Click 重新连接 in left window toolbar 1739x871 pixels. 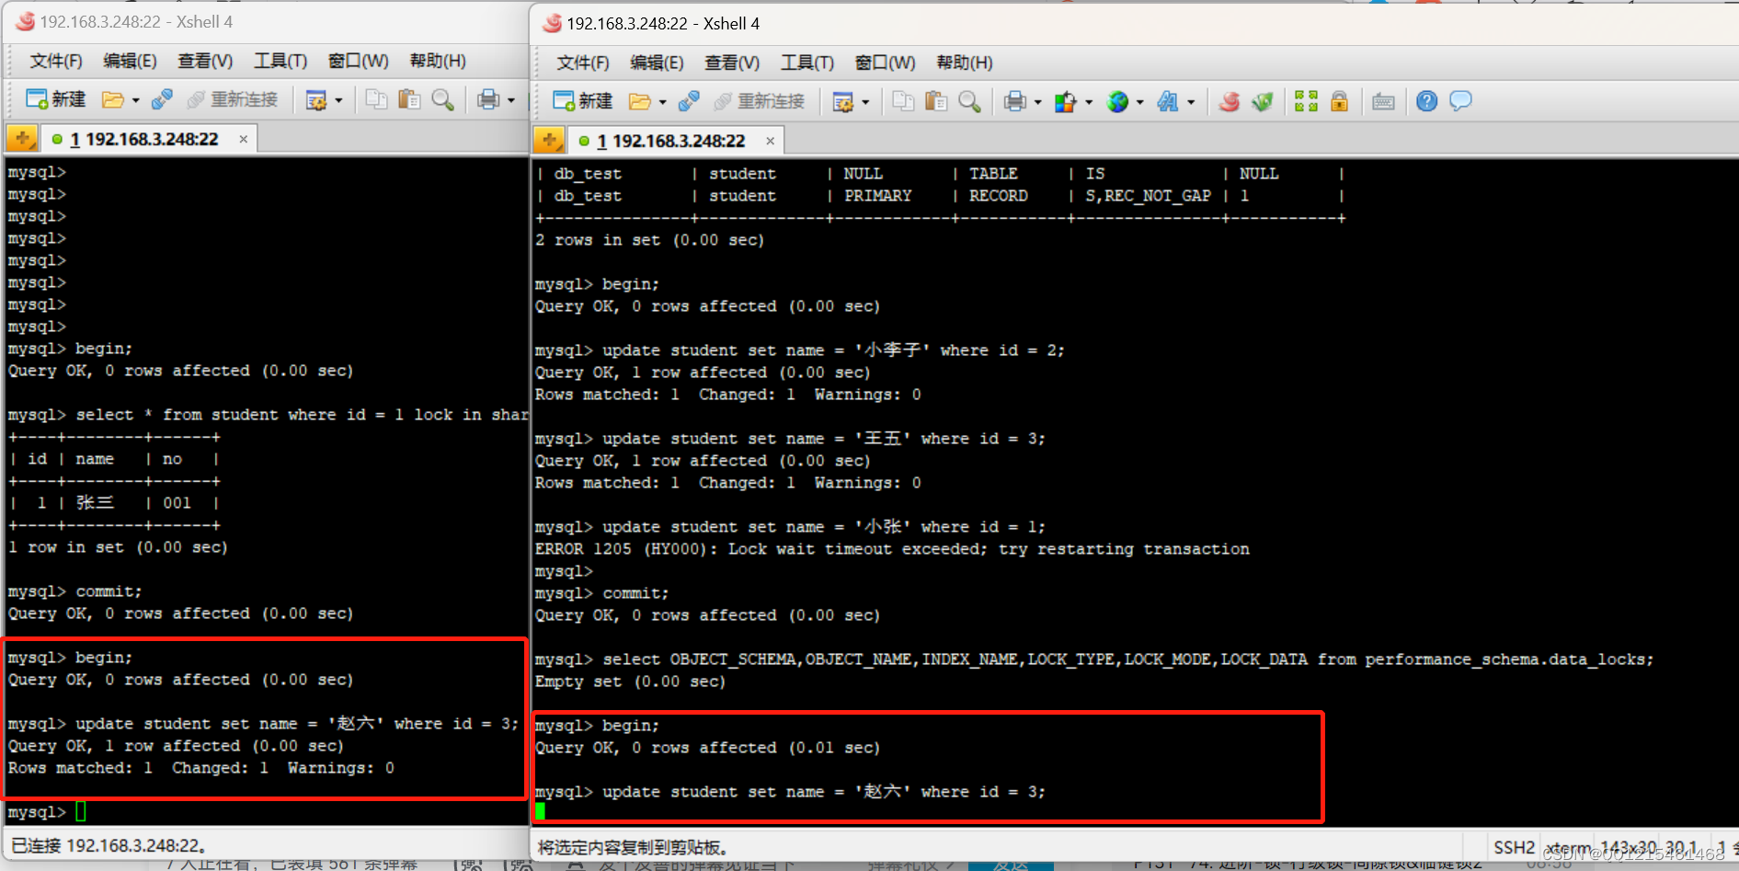233,99
